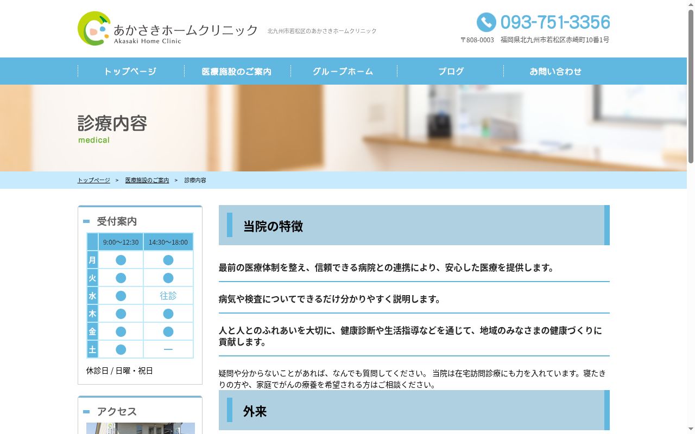
Task: Click the 火 row header cell
Action: 92,278
